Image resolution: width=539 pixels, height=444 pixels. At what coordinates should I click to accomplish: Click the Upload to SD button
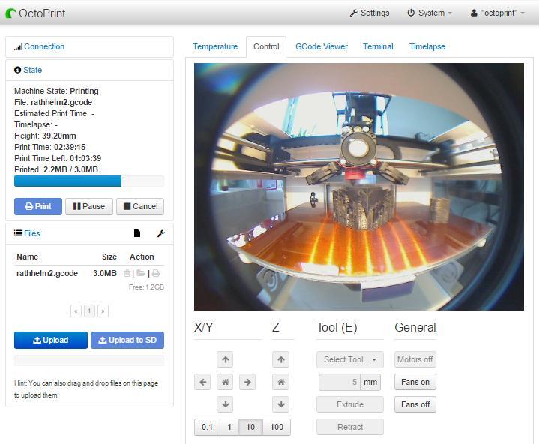(x=127, y=340)
